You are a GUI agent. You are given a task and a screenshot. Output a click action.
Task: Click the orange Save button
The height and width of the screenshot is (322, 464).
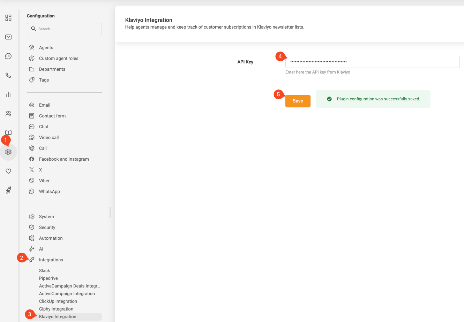click(x=298, y=101)
